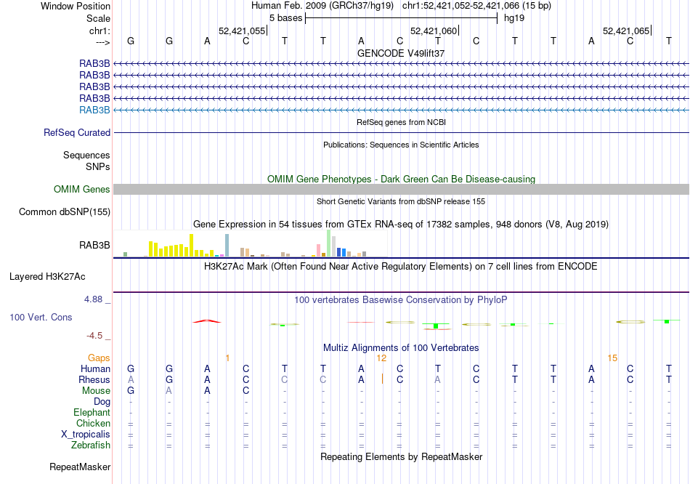Click the Layered H3K27Ac label
Viewport: 690px width, 484px height.
(47, 277)
